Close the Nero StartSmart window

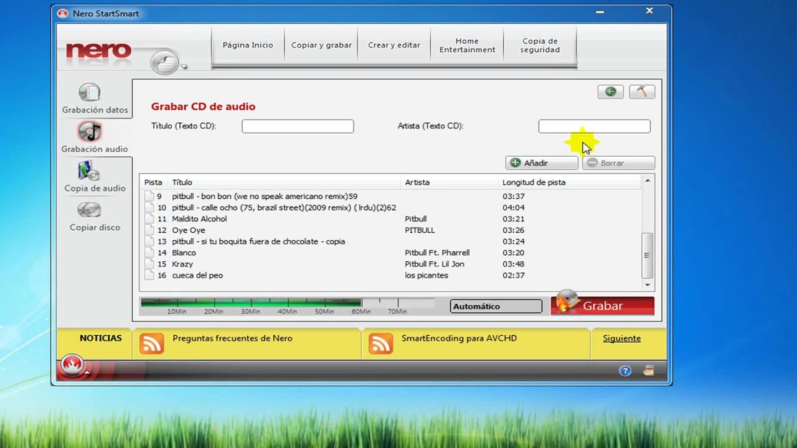(649, 11)
